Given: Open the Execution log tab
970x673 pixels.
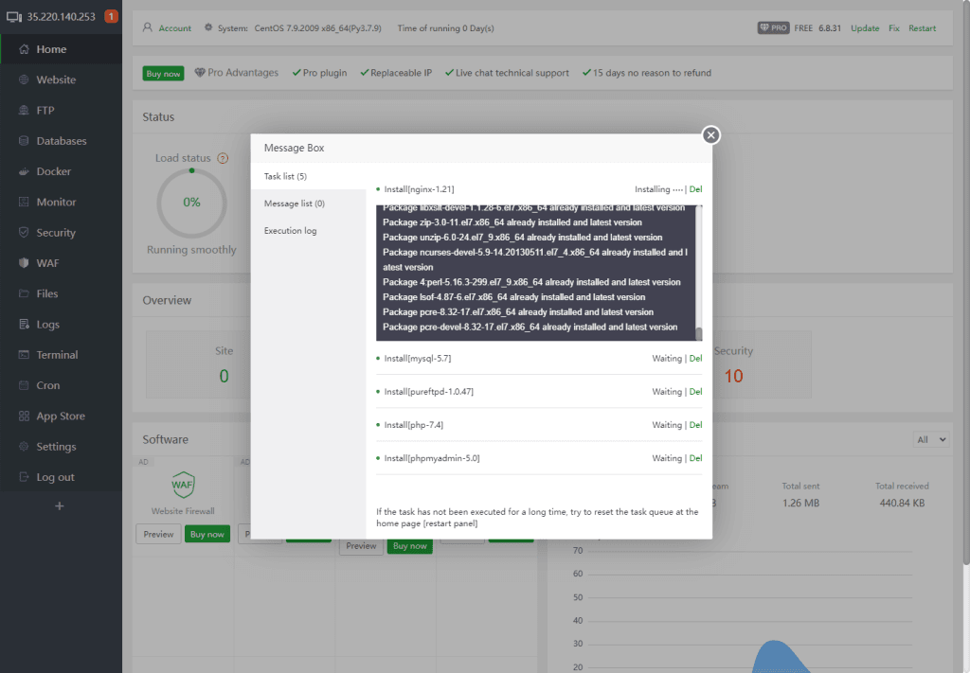Looking at the screenshot, I should click(x=290, y=230).
